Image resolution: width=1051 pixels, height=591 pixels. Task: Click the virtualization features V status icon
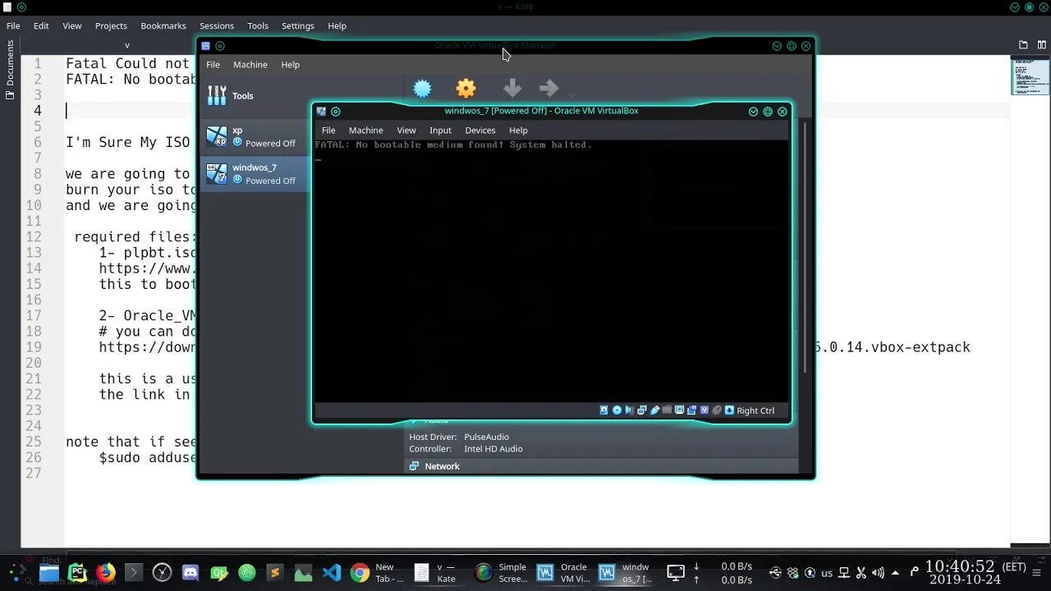pos(704,410)
